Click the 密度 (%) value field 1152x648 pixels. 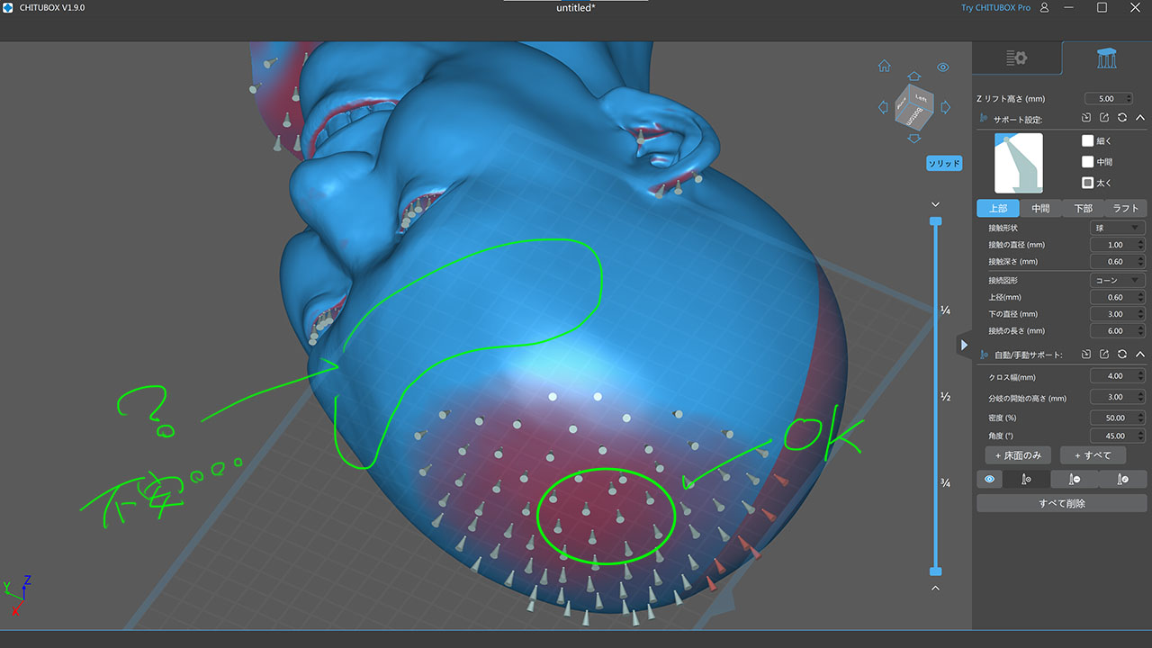[1117, 418]
